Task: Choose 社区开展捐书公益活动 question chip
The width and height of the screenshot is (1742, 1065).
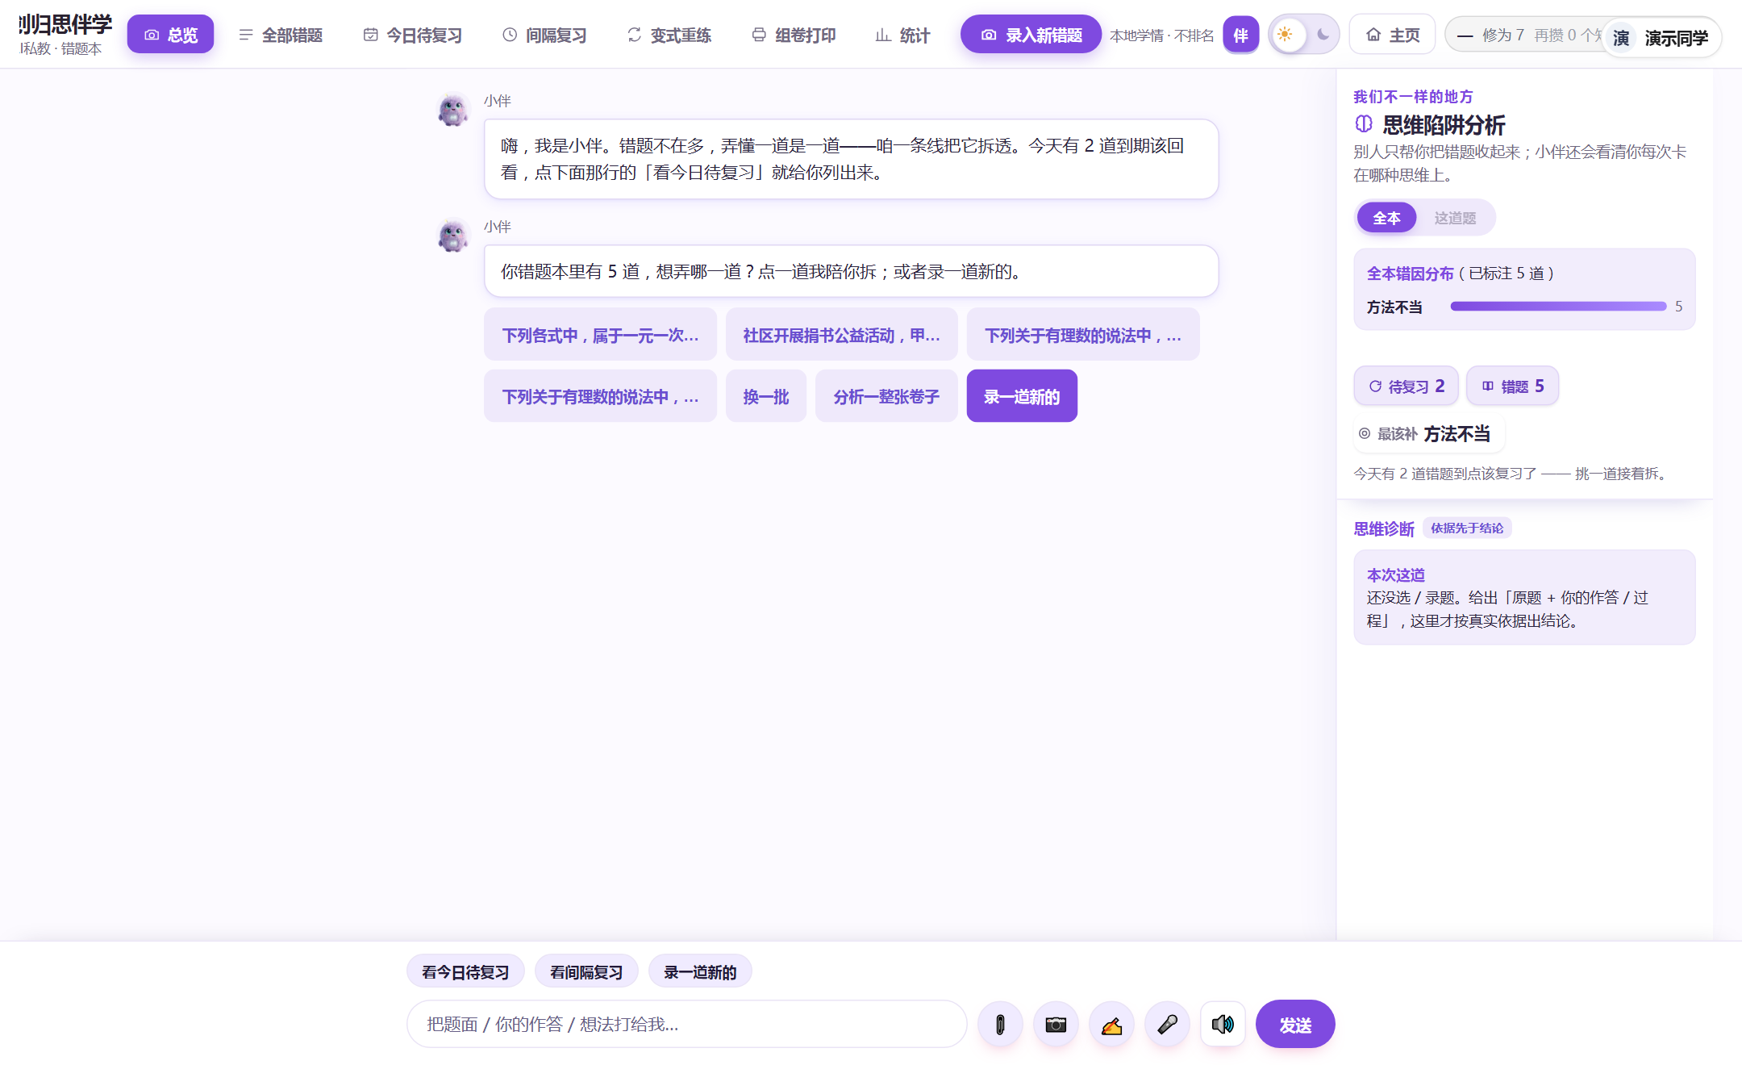Action: pyautogui.click(x=841, y=335)
